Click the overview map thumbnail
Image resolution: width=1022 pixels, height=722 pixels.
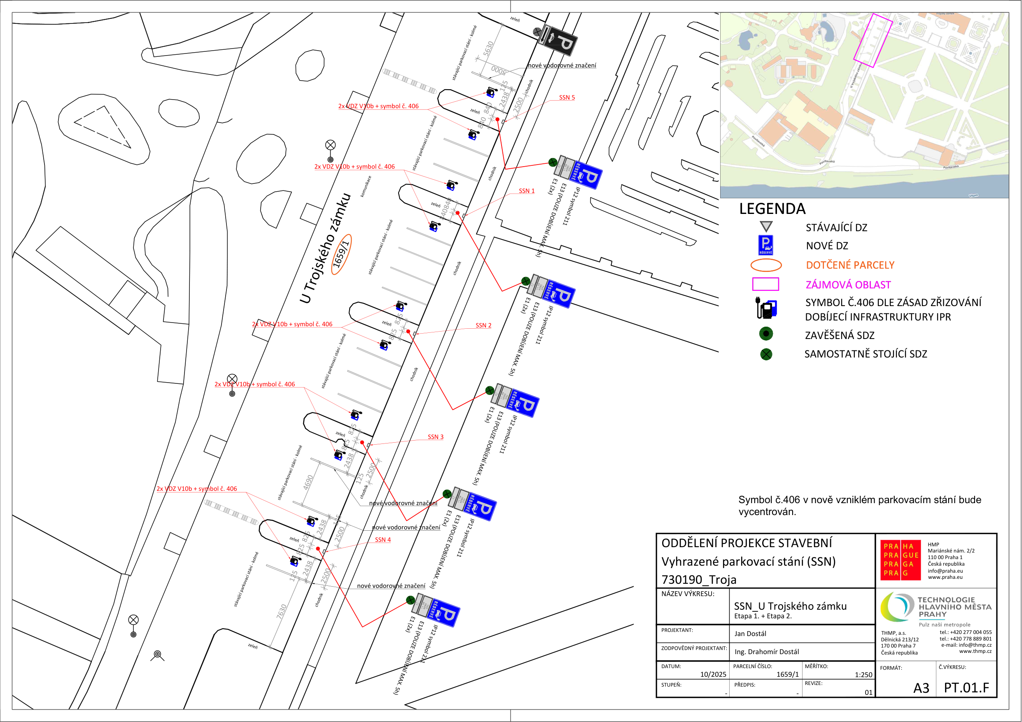click(x=864, y=105)
